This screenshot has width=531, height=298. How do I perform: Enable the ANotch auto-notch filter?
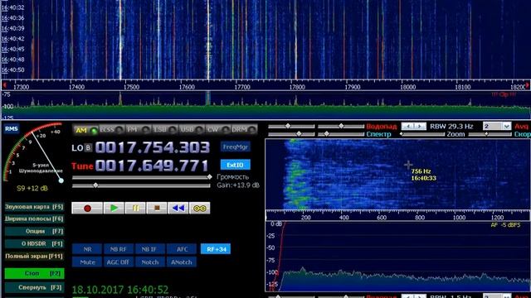182,262
